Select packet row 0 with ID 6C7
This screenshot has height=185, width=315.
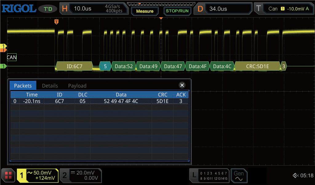pos(99,101)
